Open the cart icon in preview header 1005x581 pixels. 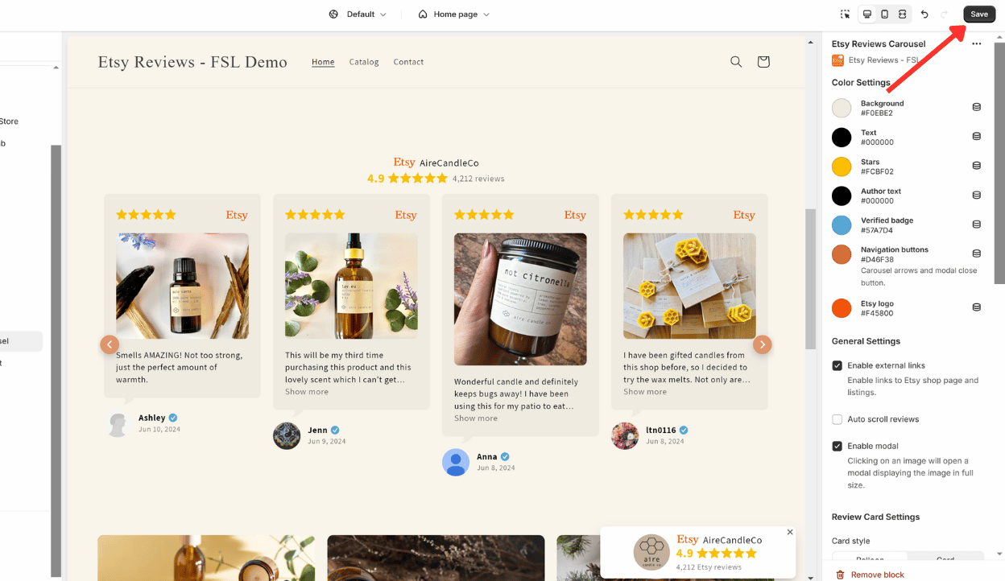point(763,62)
